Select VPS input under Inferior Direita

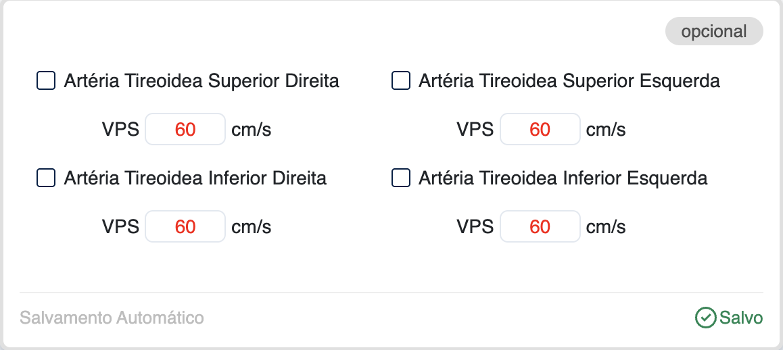click(x=185, y=226)
